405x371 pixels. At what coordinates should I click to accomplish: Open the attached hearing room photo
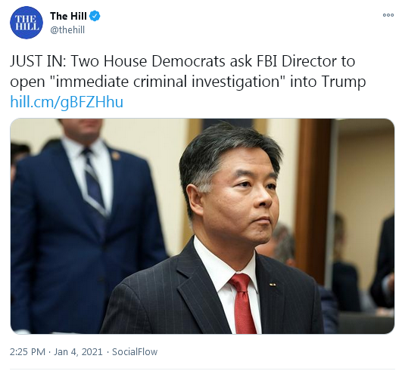coord(202,226)
